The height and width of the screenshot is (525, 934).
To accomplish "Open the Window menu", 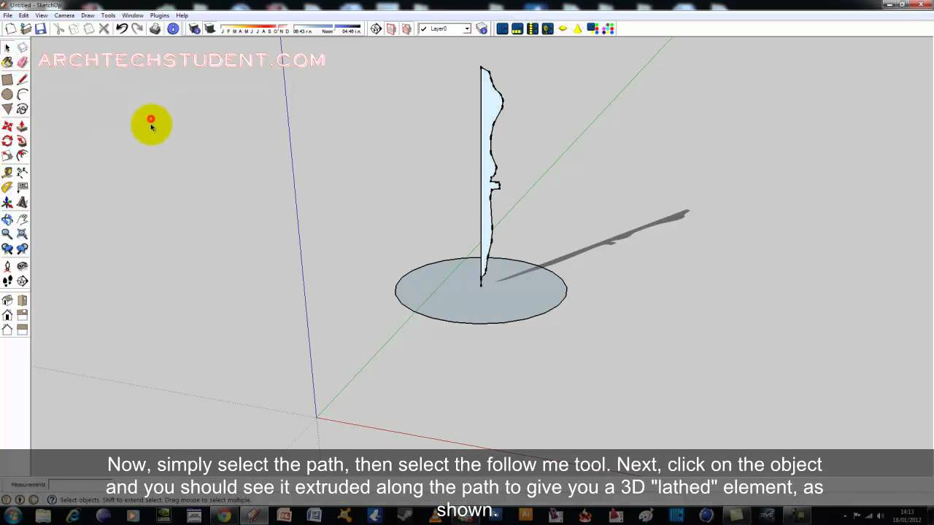I will (x=132, y=15).
